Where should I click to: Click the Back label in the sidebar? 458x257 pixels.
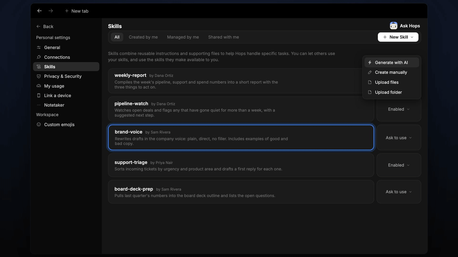pyautogui.click(x=48, y=26)
